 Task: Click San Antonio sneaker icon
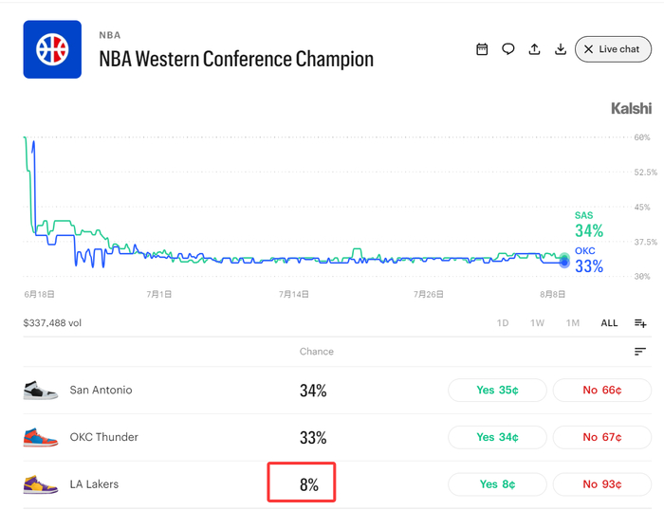tap(40, 390)
